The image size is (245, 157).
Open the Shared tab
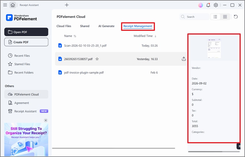(x=85, y=26)
